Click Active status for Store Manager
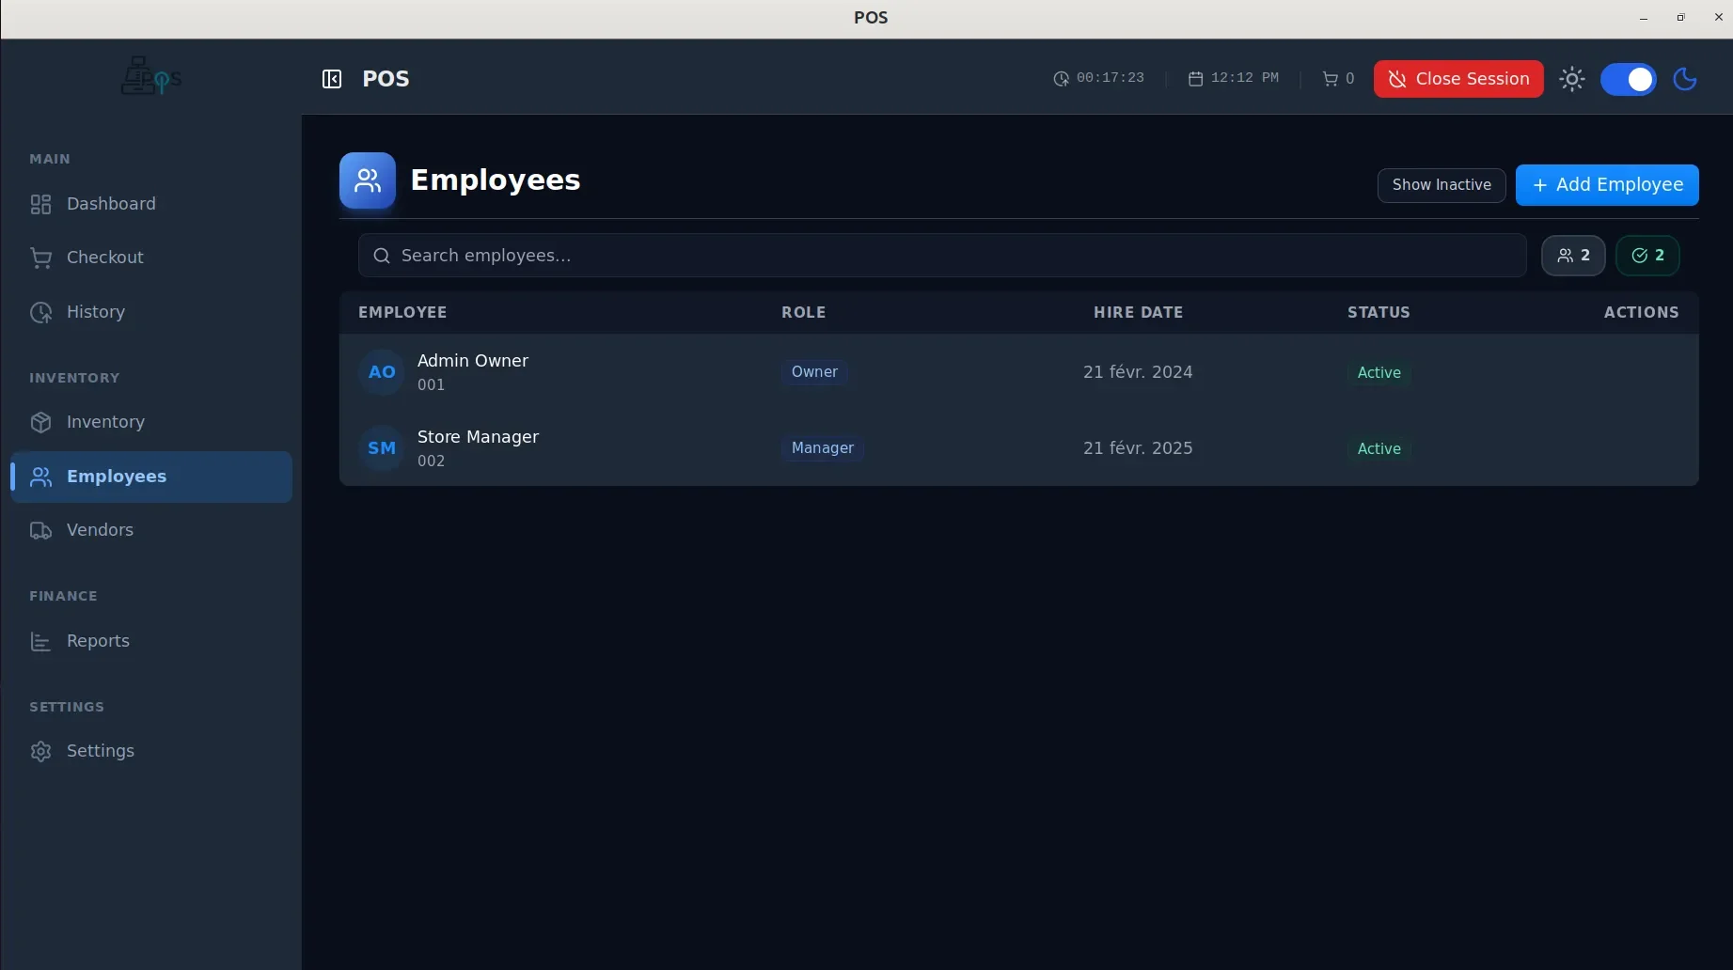 coord(1379,449)
